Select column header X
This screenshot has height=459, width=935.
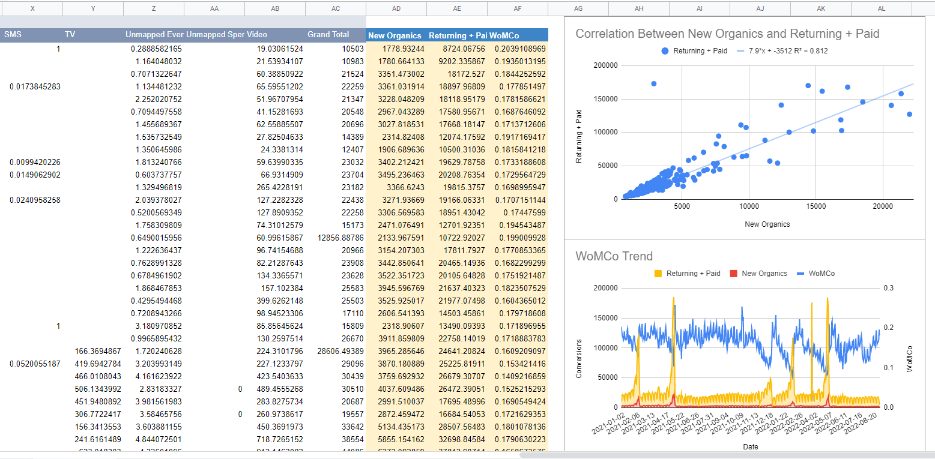(x=32, y=8)
